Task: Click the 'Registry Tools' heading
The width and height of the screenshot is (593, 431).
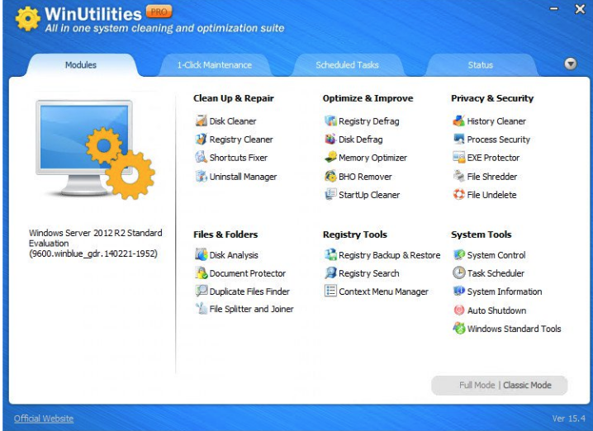Action: [355, 234]
